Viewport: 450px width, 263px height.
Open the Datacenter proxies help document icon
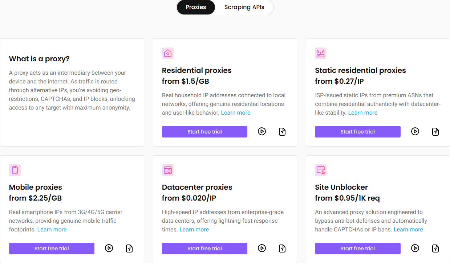click(x=282, y=248)
